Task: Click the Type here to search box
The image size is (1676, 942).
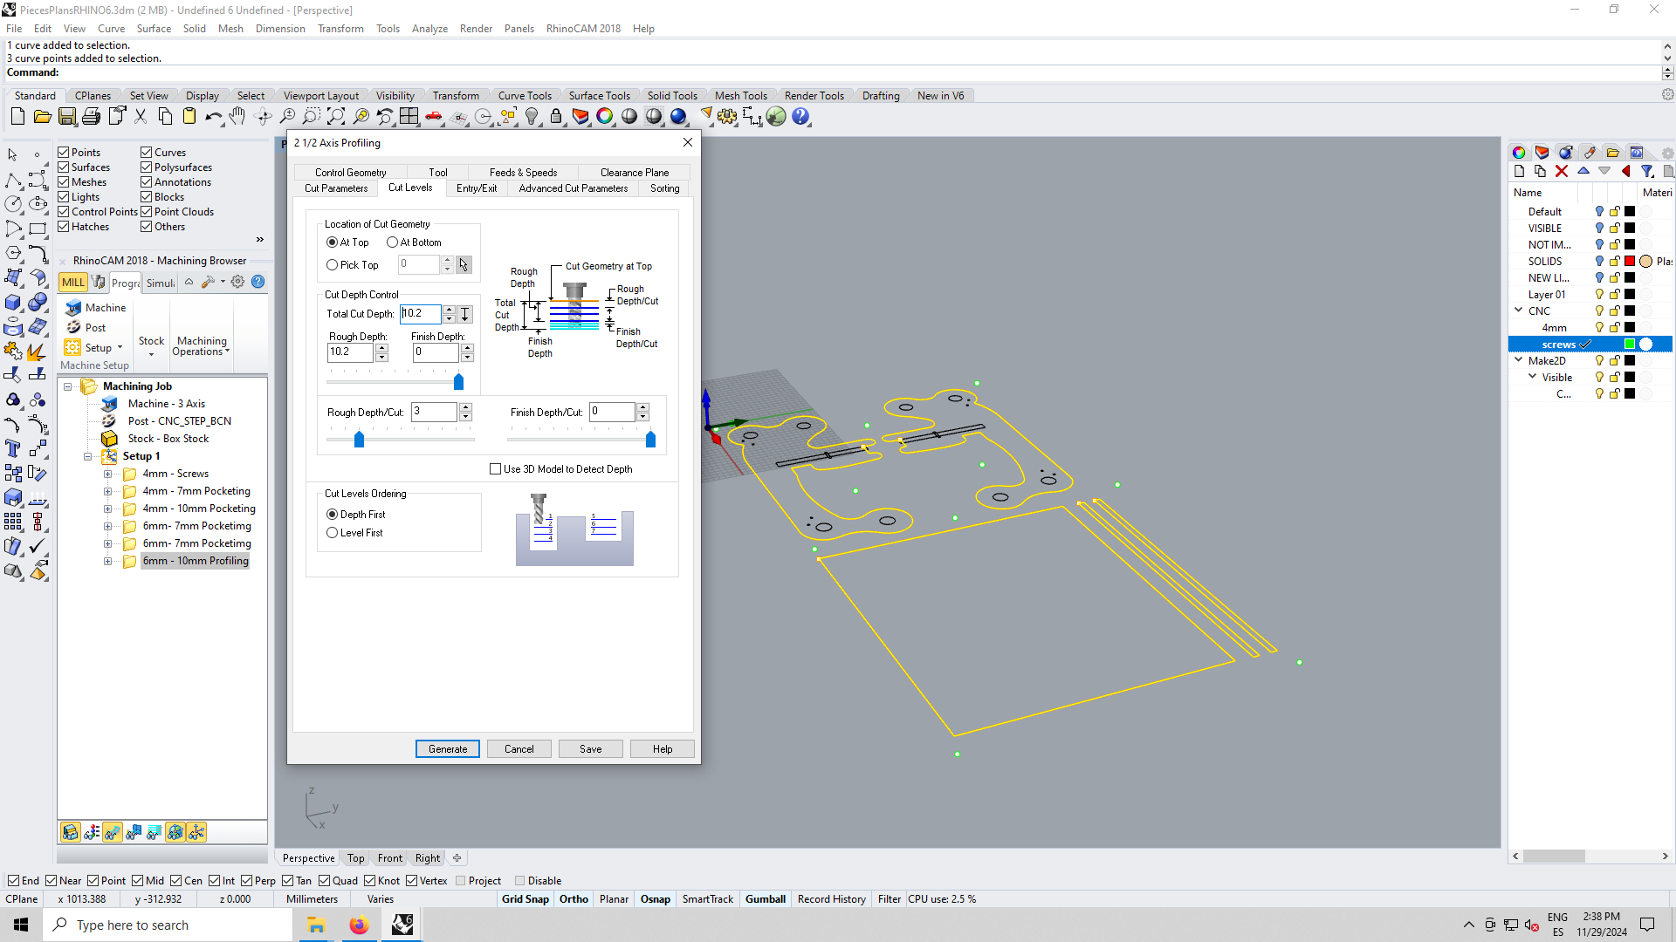Action: (x=168, y=925)
